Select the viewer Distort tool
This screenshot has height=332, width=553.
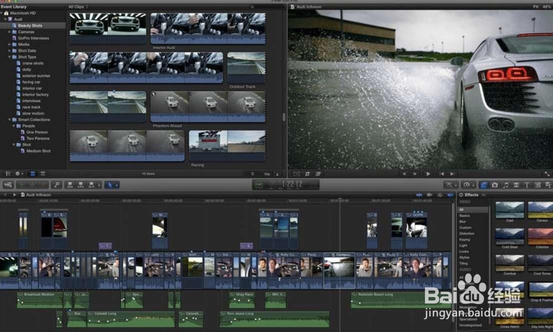click(318, 174)
